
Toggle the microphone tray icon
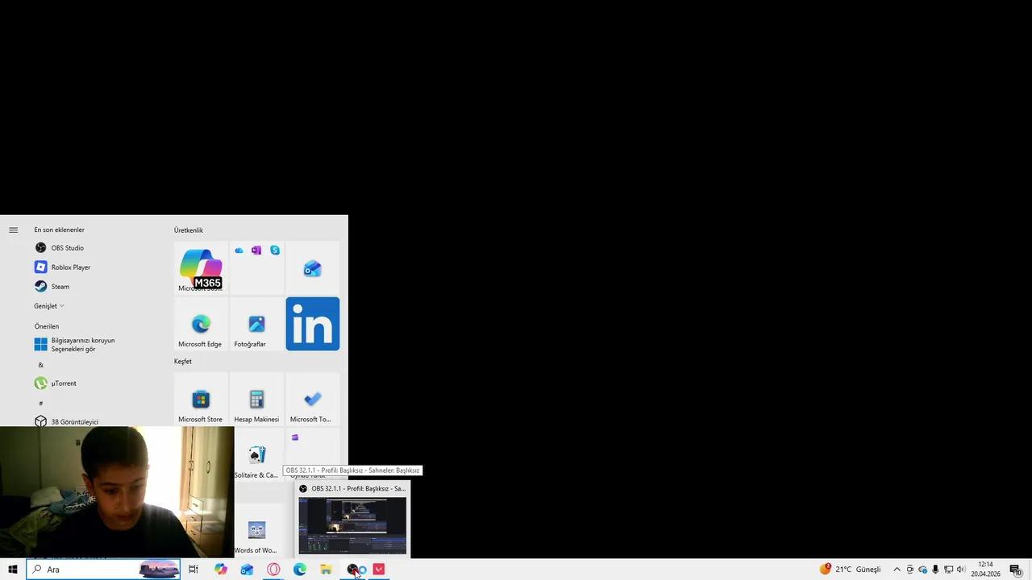936,570
